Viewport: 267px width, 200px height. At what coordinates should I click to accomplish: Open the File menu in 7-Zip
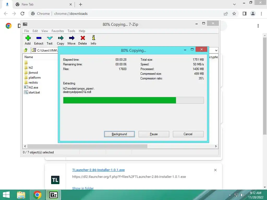[27, 31]
